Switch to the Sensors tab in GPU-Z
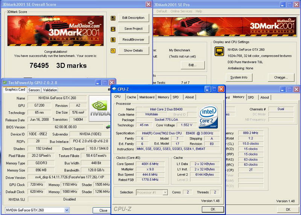This screenshot has height=215, width=301. coord(34,90)
